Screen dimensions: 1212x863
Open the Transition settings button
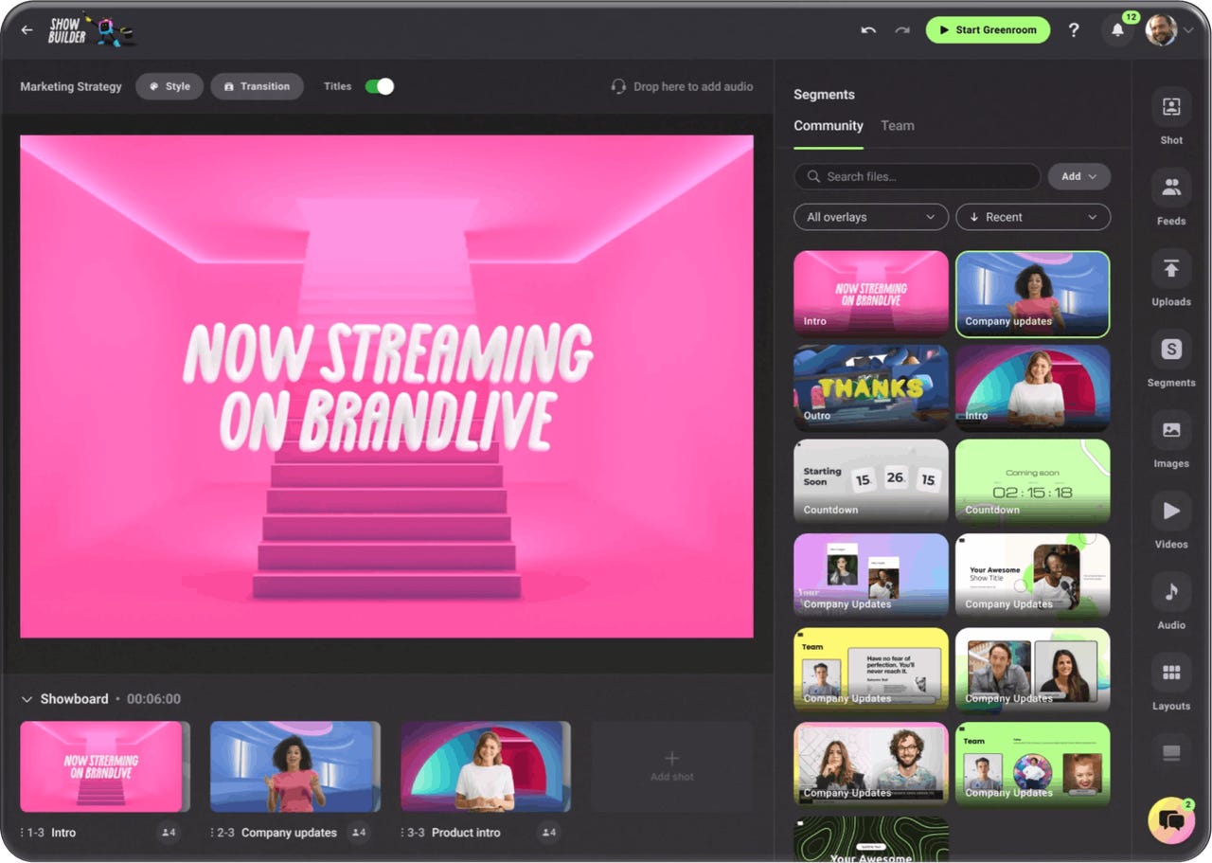(257, 86)
